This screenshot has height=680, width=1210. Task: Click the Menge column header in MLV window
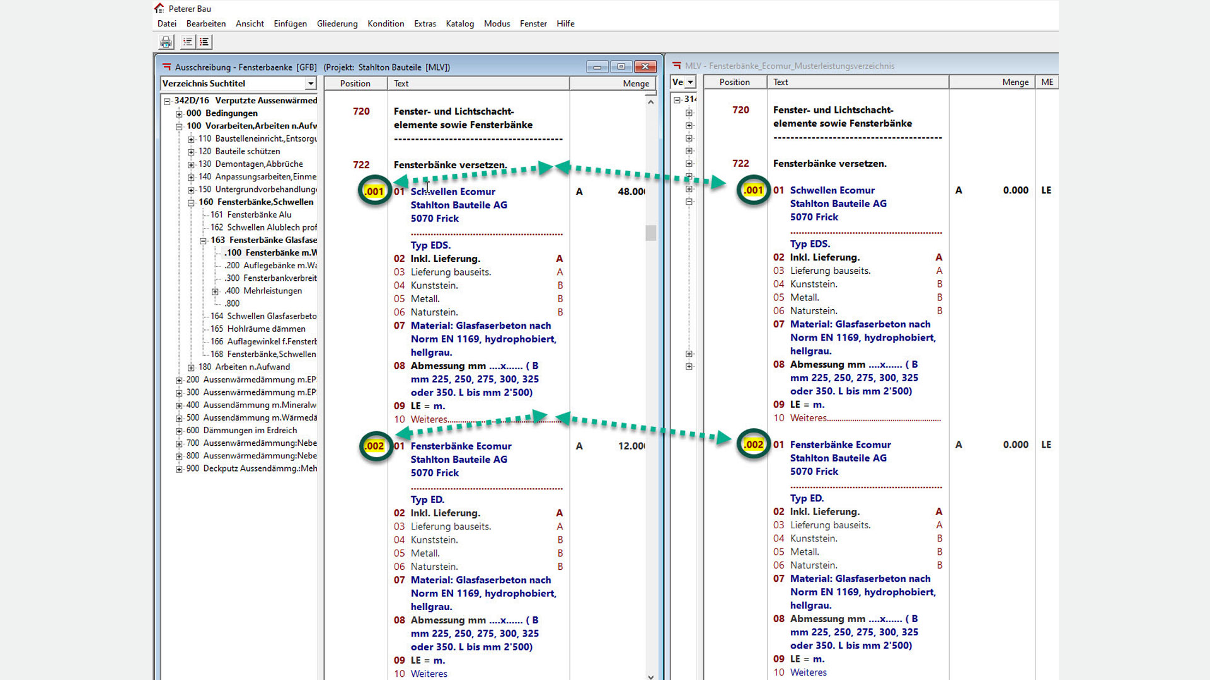992,82
